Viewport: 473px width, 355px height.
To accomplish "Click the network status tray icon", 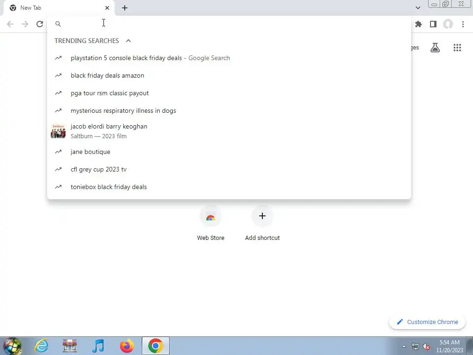I will pyautogui.click(x=415, y=347).
